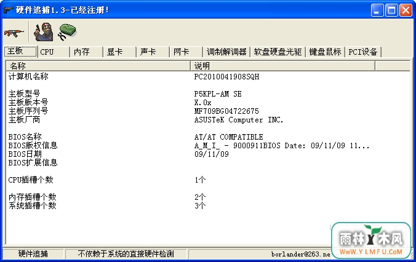Select the 内存插槽个数 row label

(33, 197)
